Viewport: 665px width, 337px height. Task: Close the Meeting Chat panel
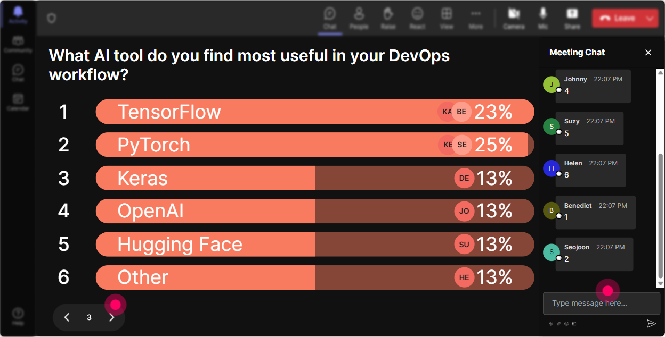click(648, 52)
